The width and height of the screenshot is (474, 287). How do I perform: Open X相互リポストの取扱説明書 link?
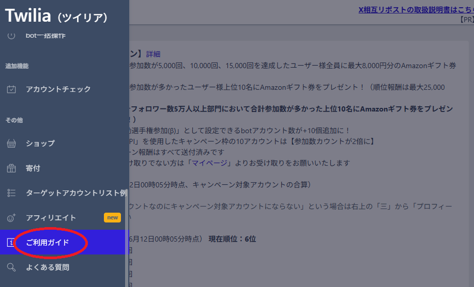pos(416,10)
